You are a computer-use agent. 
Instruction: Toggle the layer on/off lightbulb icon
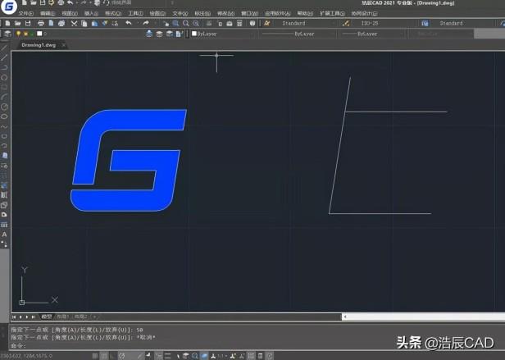[18, 34]
